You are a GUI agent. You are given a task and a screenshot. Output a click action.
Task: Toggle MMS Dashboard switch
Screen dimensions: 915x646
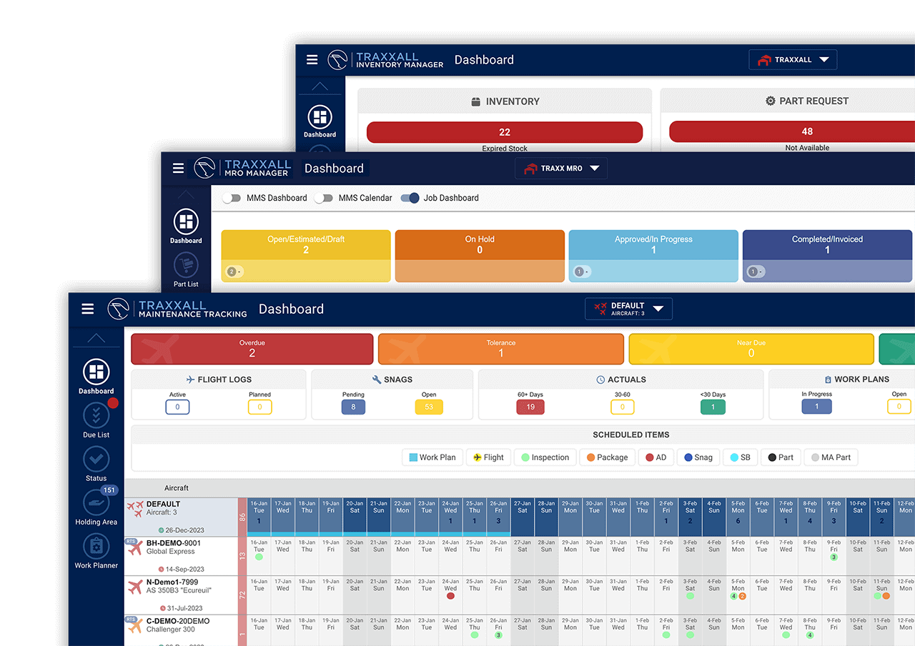click(x=231, y=198)
